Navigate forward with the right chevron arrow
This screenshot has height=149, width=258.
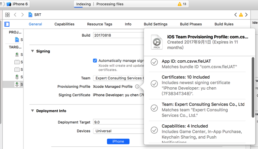click(23, 15)
